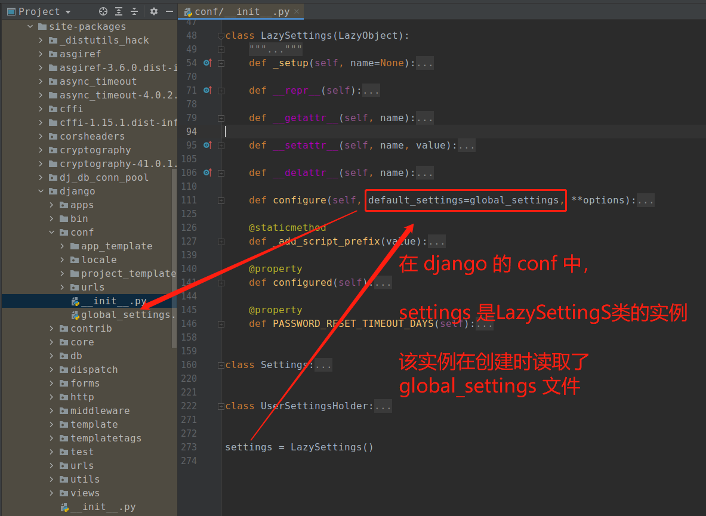Expand the folded __getattr__ method
Image resolution: width=706 pixels, height=516 pixels.
[221, 118]
